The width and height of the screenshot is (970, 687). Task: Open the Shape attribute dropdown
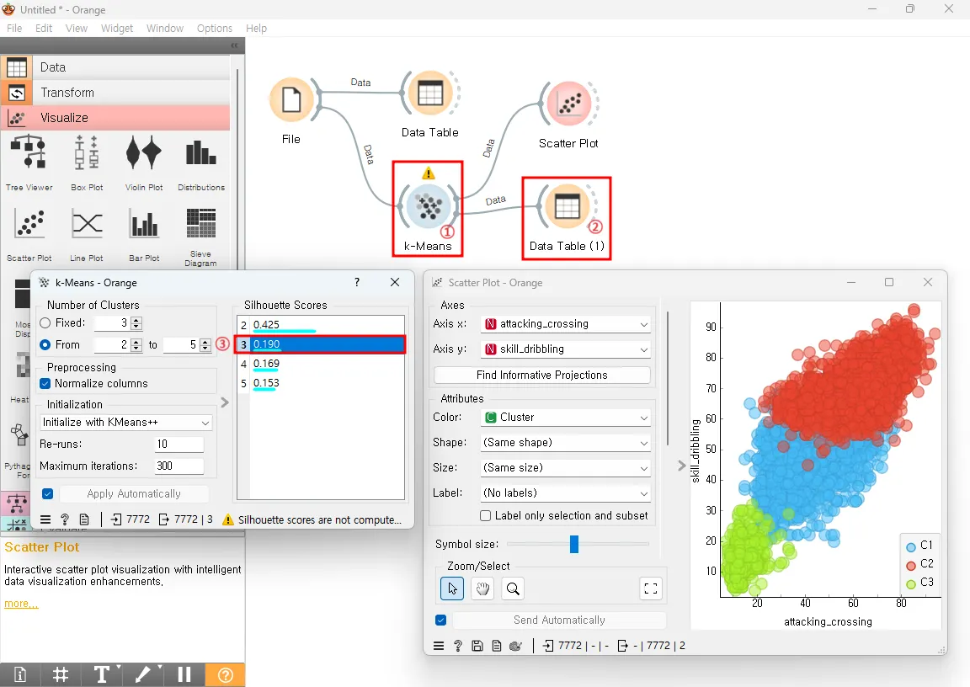[x=566, y=443]
